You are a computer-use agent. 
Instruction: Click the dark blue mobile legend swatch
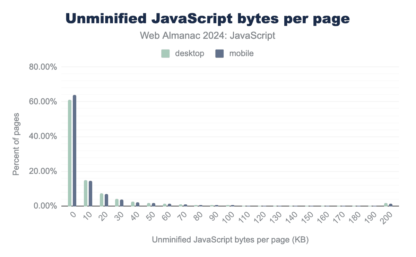pos(219,54)
